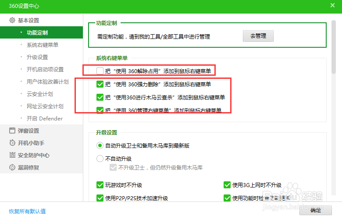Click the 360设置中心 title text

[x=24, y=6]
